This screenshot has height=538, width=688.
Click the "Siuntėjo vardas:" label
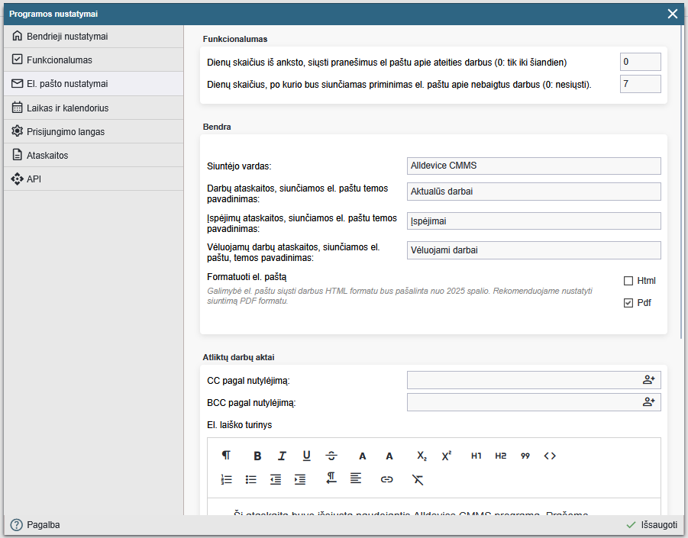coord(239,166)
